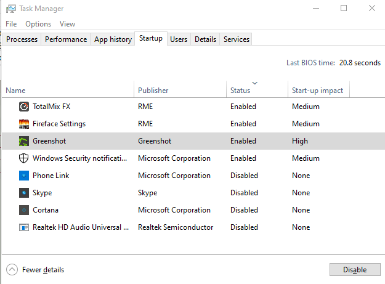Click the Cortana app icon

24,210
